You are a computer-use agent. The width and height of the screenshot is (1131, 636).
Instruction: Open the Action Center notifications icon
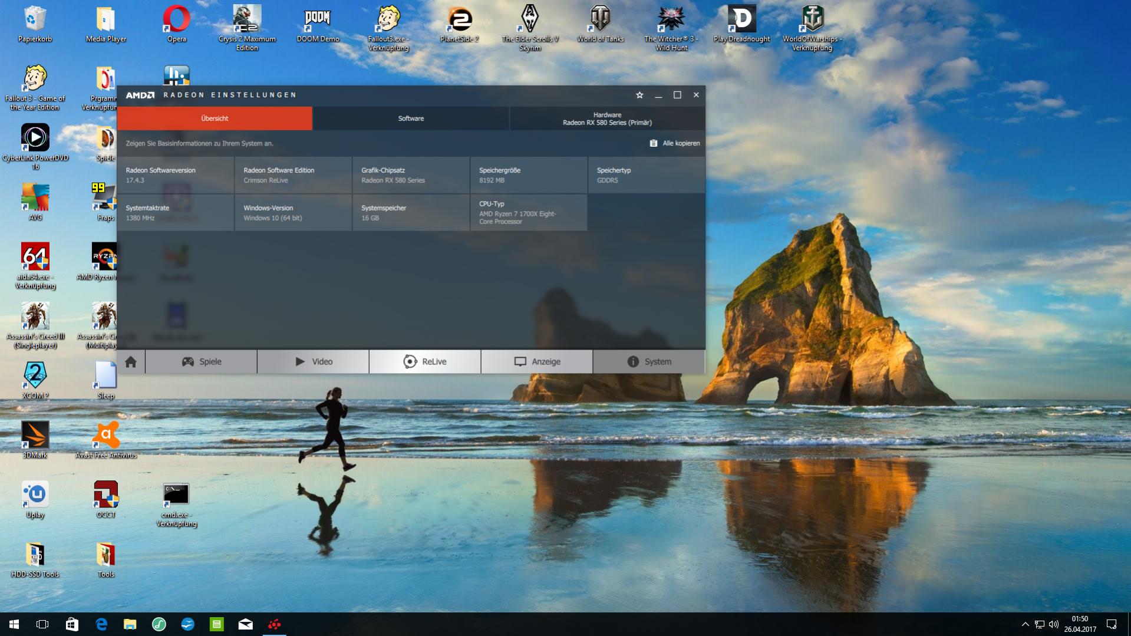pyautogui.click(x=1112, y=624)
